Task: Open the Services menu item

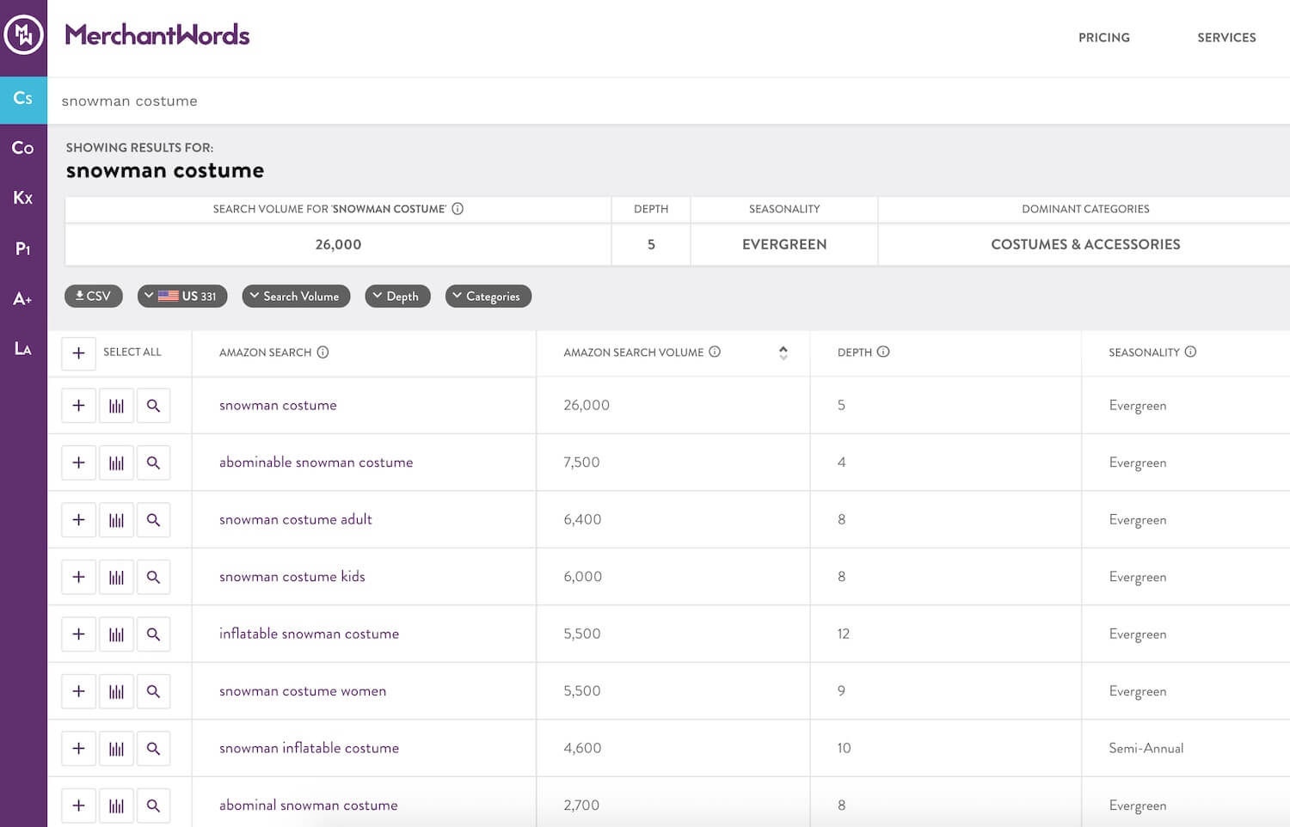Action: [x=1226, y=38]
